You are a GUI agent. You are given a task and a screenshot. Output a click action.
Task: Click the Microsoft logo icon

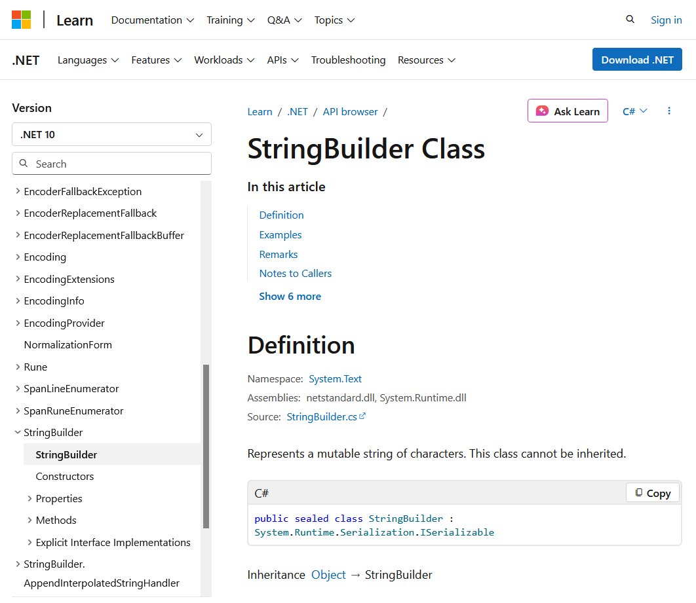pos(22,20)
